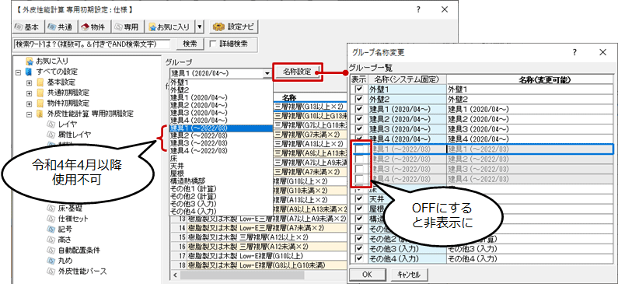Confirm group names with OK button
Screen dimensions: 618x284
coord(367,275)
